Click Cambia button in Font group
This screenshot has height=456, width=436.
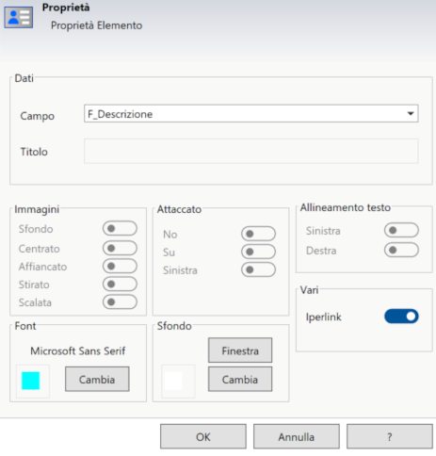(x=97, y=379)
